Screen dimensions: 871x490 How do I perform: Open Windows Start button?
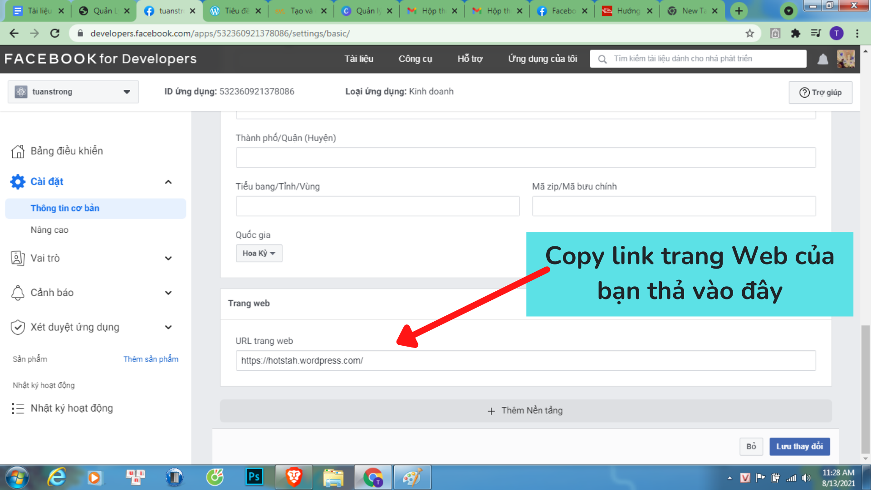coord(17,478)
